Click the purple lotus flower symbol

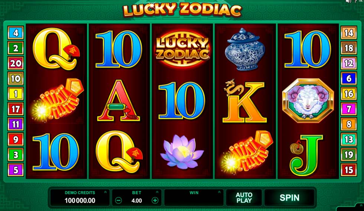tap(182, 152)
